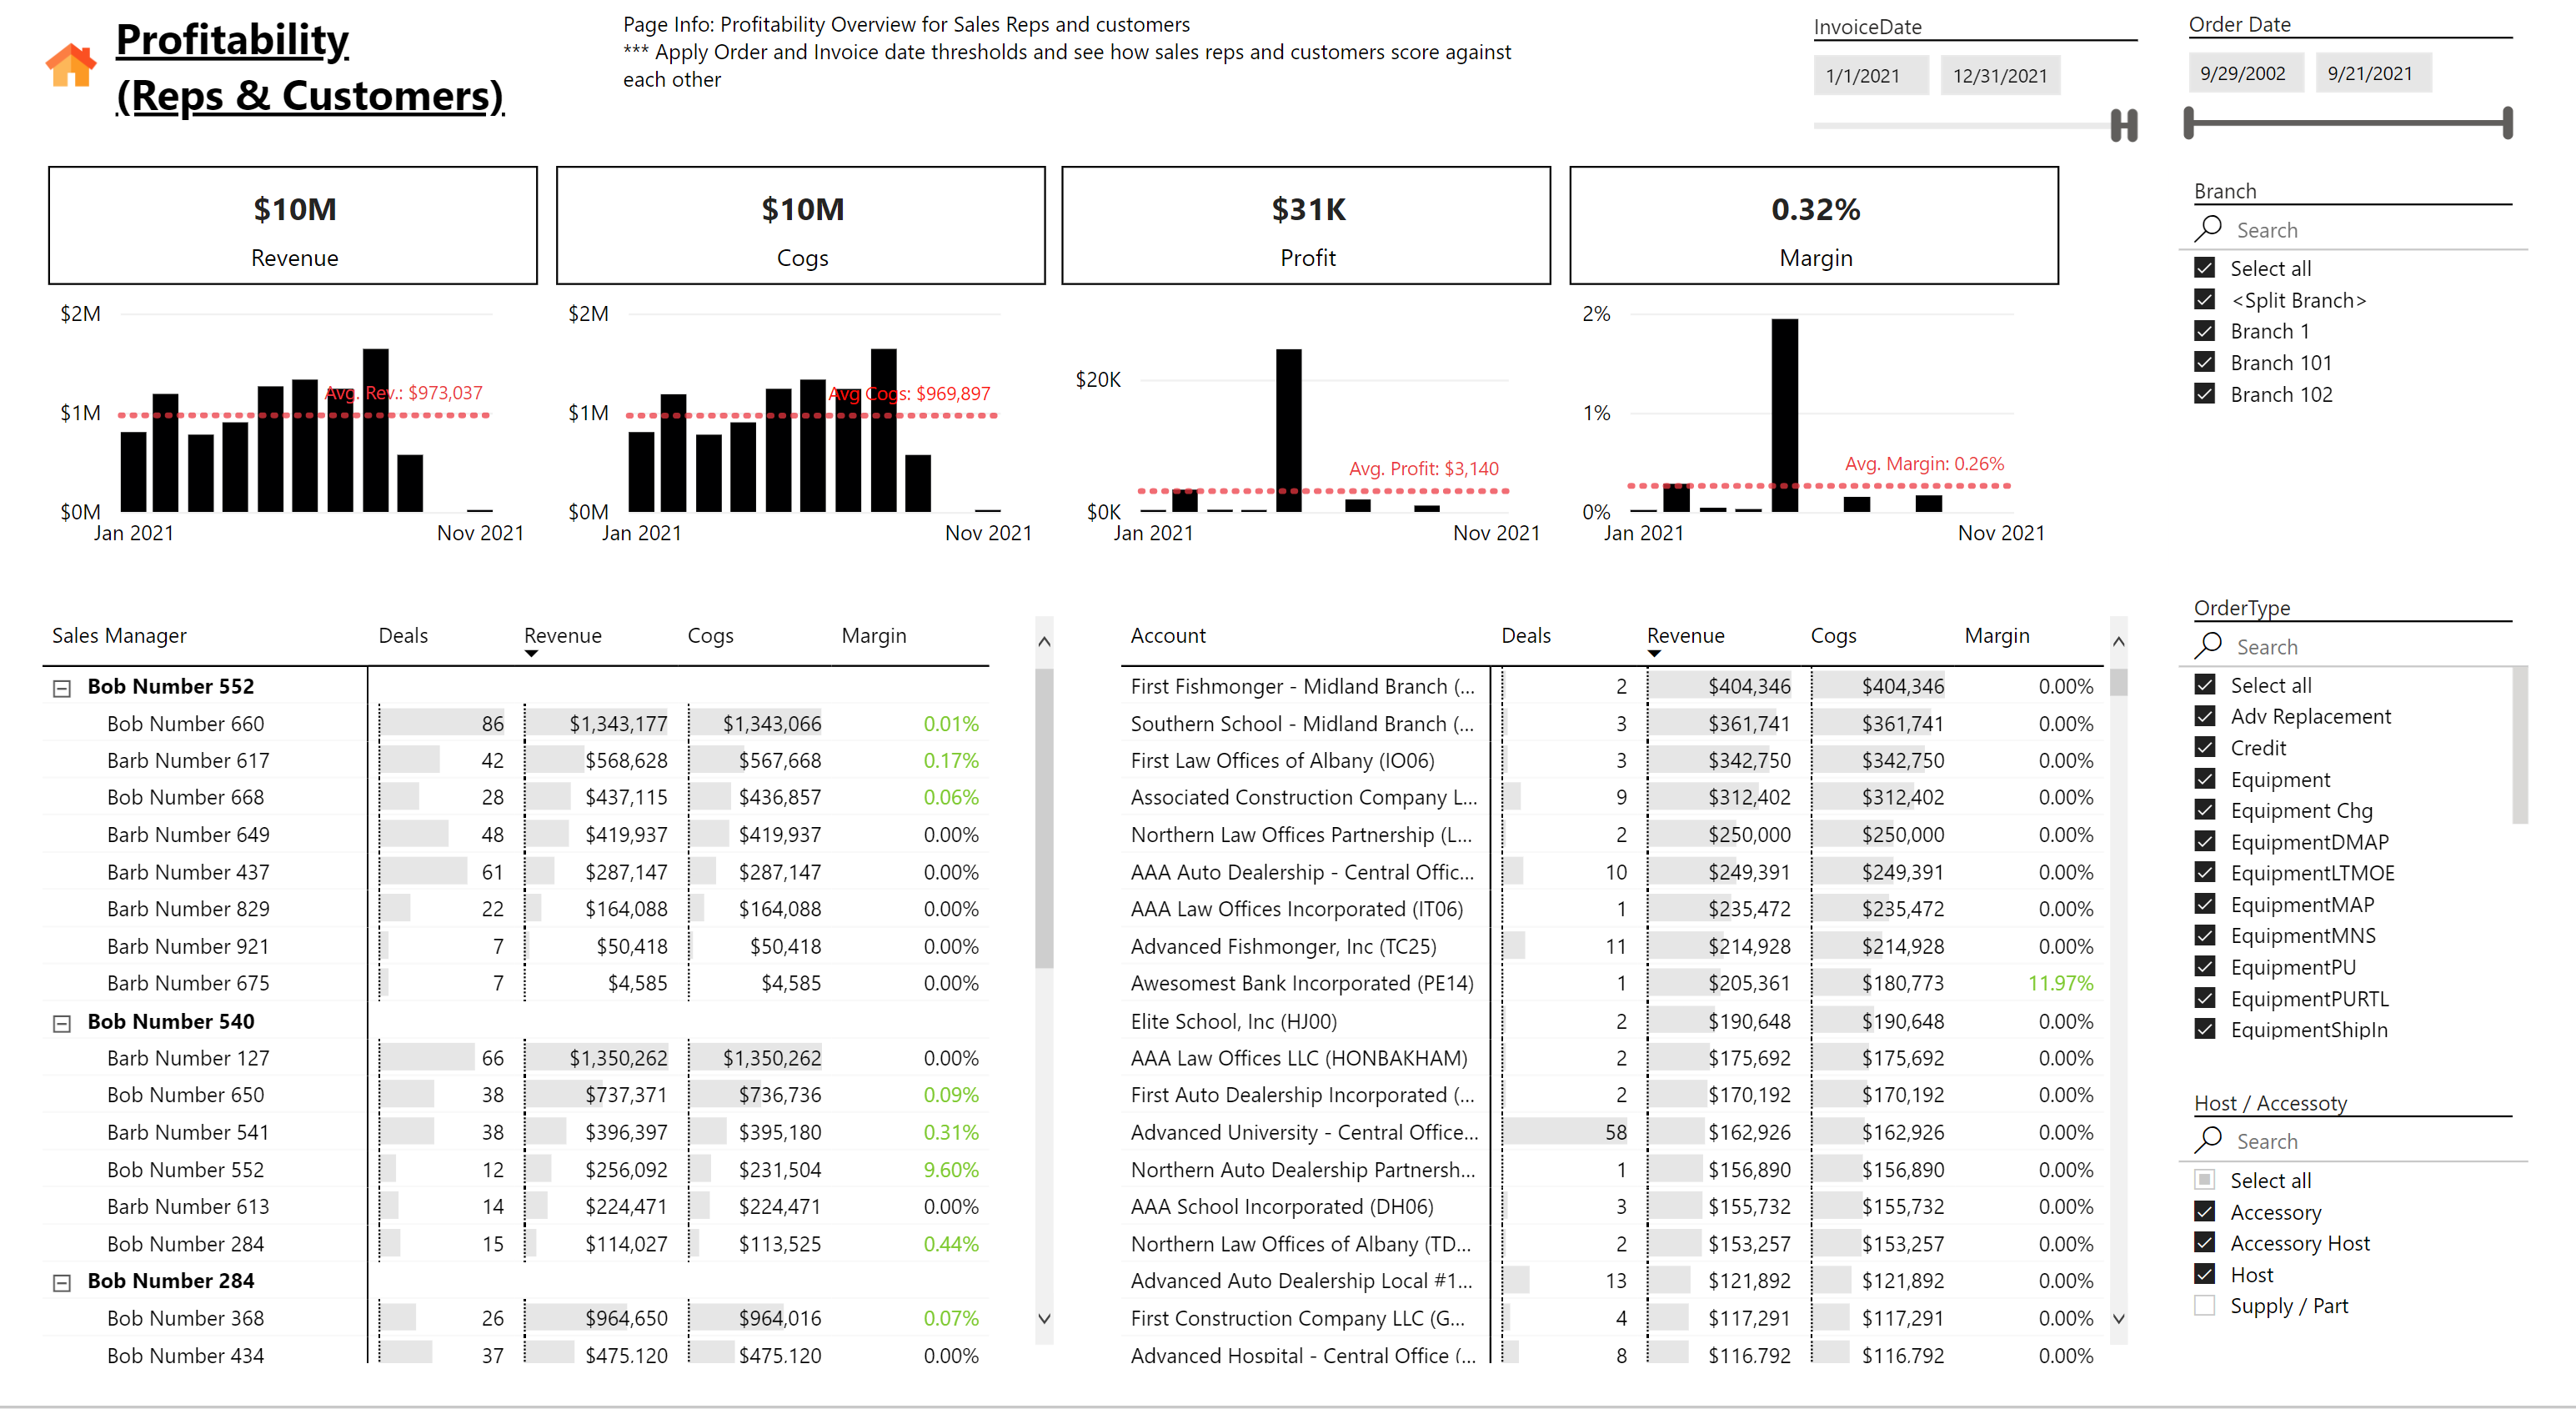Toggle the <Split Branch> checkbox
This screenshot has height=1409, width=2576.
pyautogui.click(x=2204, y=299)
